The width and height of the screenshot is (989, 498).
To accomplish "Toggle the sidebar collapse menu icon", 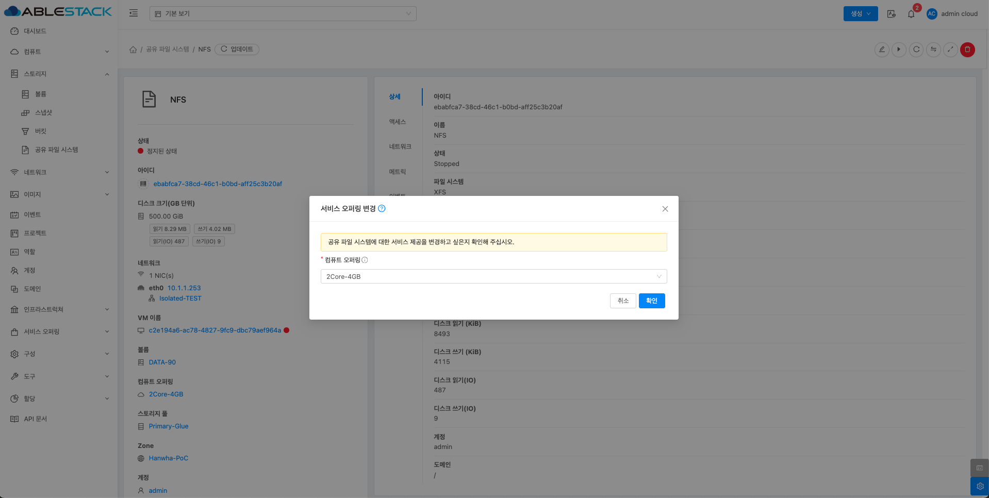I will point(134,13).
